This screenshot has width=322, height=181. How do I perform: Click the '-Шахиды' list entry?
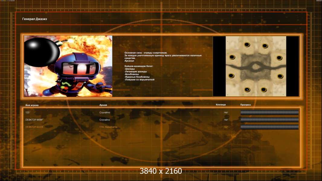pos(130,69)
